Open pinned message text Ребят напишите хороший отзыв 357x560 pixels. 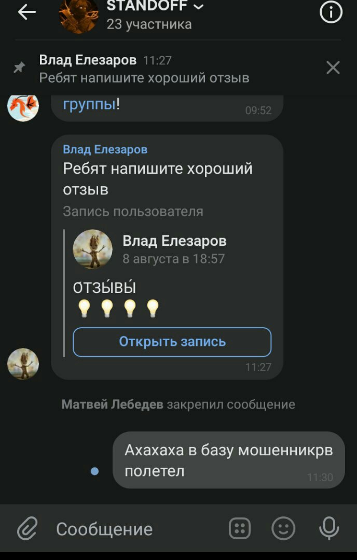coord(144,77)
